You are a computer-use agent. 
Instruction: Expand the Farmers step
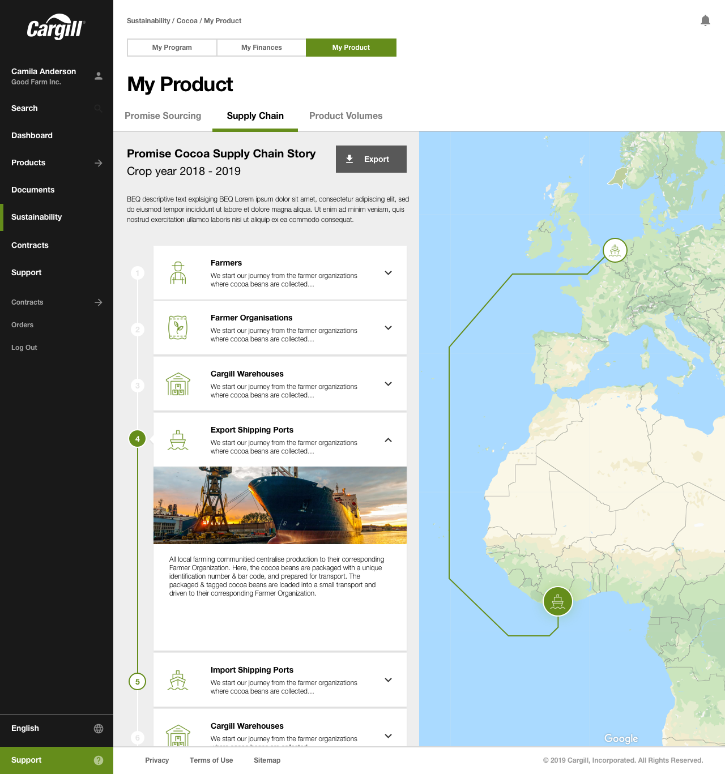point(389,273)
